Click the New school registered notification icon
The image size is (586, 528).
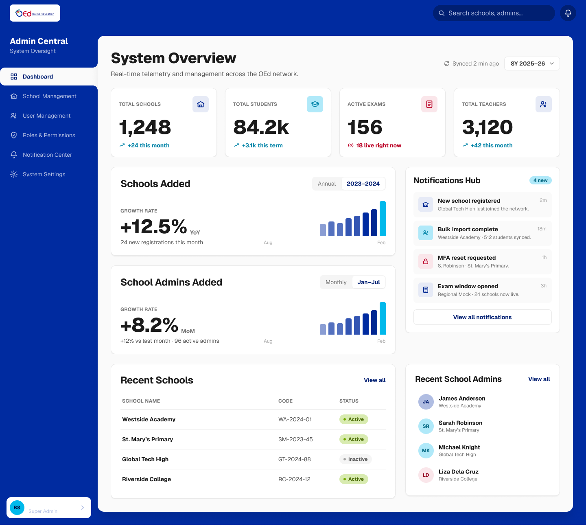click(x=426, y=204)
